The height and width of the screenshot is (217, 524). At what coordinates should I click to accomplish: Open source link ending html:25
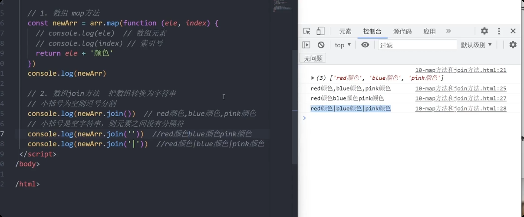coord(461,88)
